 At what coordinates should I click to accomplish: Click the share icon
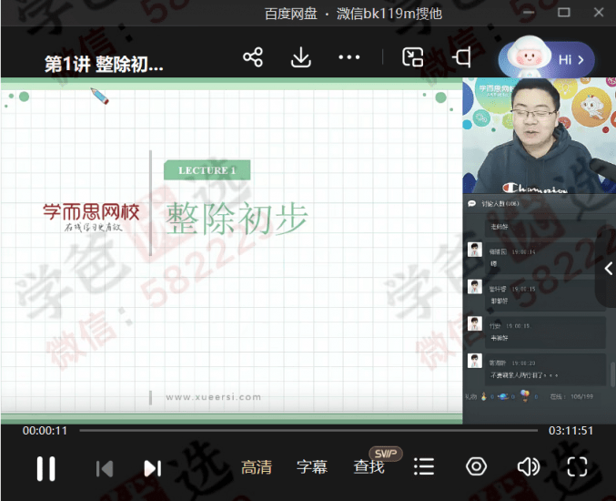pos(253,57)
